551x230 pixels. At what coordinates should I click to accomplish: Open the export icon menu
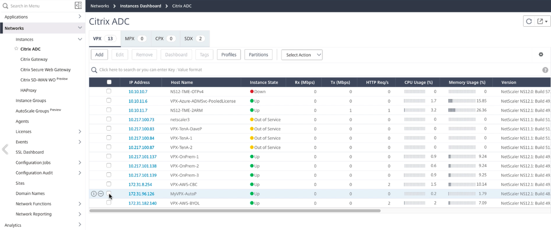pos(542,21)
